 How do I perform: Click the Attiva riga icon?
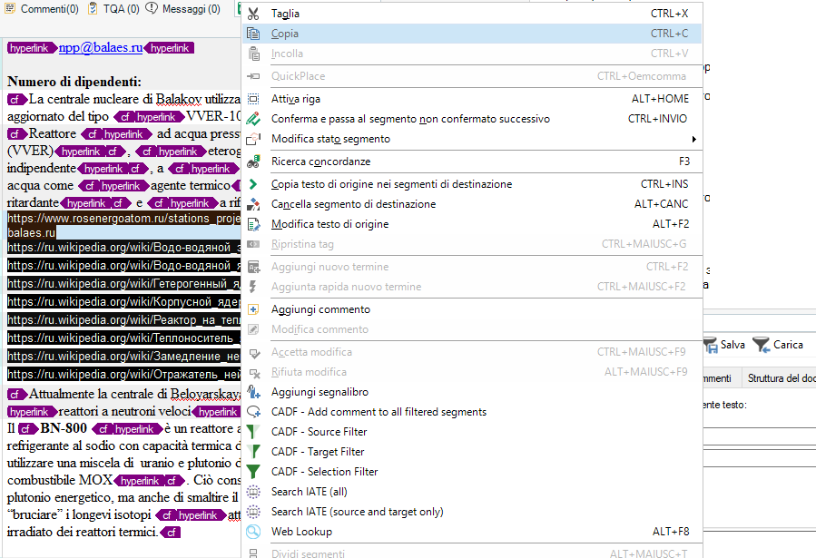[253, 99]
